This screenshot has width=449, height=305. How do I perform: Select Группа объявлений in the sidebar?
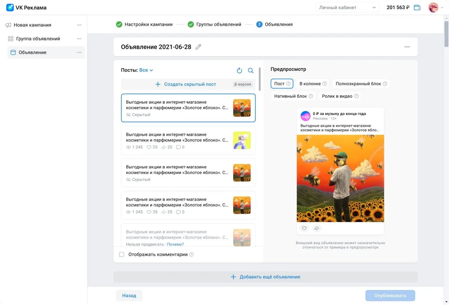click(x=38, y=39)
